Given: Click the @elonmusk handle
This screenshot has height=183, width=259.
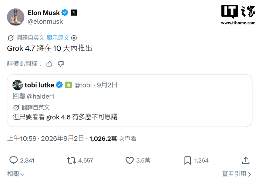Looking at the screenshot, I should [x=45, y=21].
